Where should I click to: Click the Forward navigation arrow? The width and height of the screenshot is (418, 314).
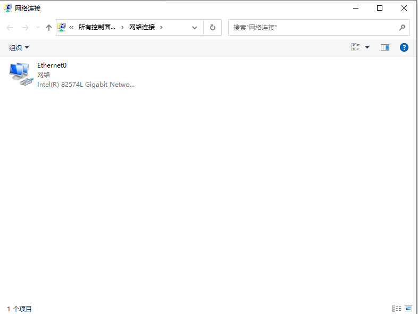[26, 28]
